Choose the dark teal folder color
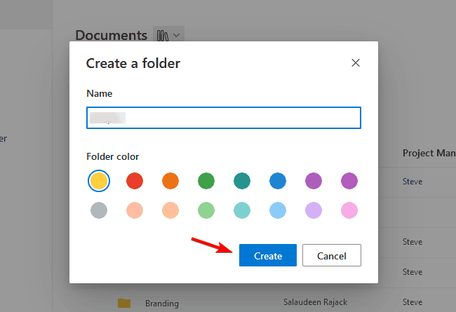The image size is (456, 312). tap(242, 182)
